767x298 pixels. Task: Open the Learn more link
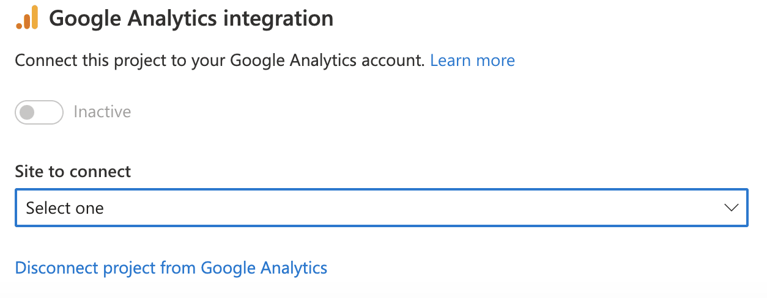pyautogui.click(x=472, y=60)
